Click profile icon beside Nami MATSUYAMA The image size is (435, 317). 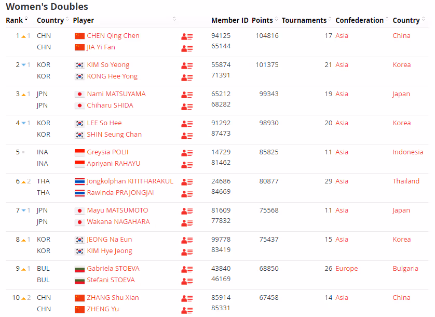pyautogui.click(x=187, y=95)
